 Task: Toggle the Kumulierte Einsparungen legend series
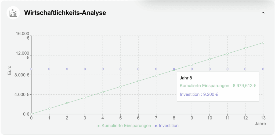coord(126,126)
